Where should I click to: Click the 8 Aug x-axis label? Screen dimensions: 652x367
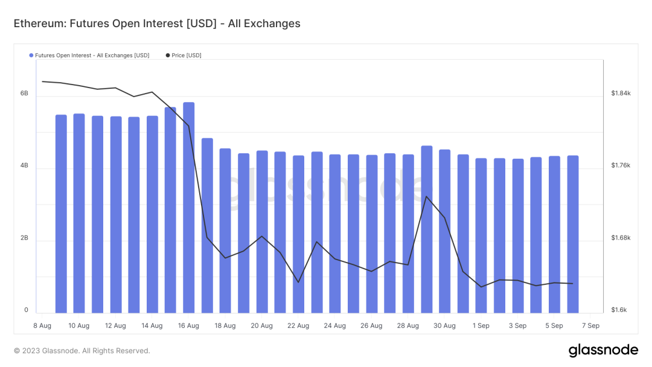[x=42, y=326]
